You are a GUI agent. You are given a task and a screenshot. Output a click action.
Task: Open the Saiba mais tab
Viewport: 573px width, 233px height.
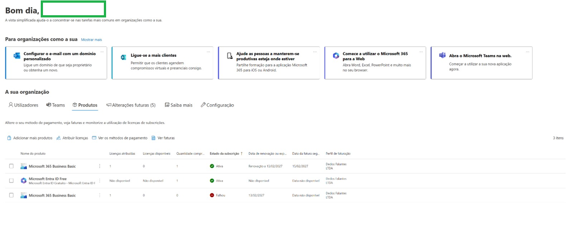pyautogui.click(x=178, y=105)
